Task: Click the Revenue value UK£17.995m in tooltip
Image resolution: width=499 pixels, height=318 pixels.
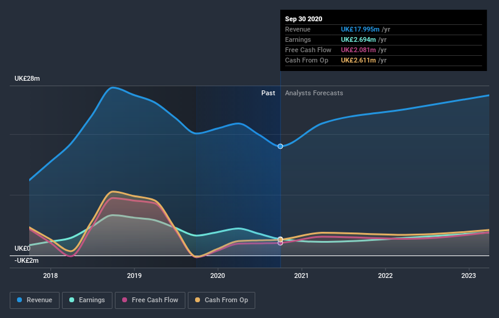Action: point(360,29)
